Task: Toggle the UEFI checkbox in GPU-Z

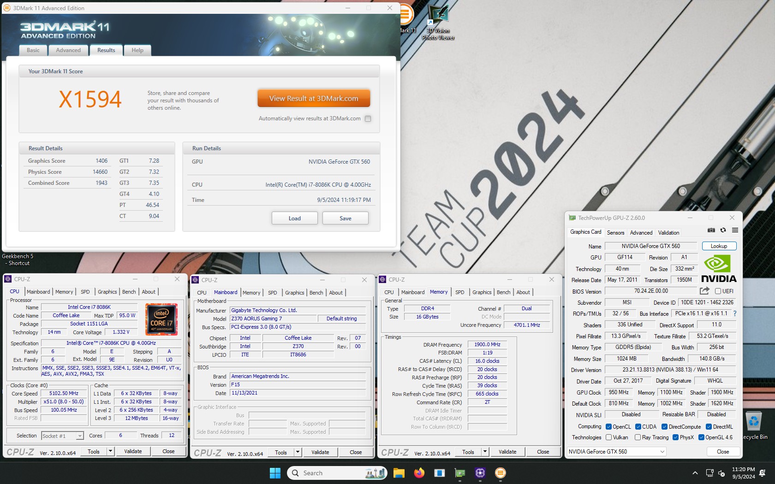Action: click(x=718, y=291)
